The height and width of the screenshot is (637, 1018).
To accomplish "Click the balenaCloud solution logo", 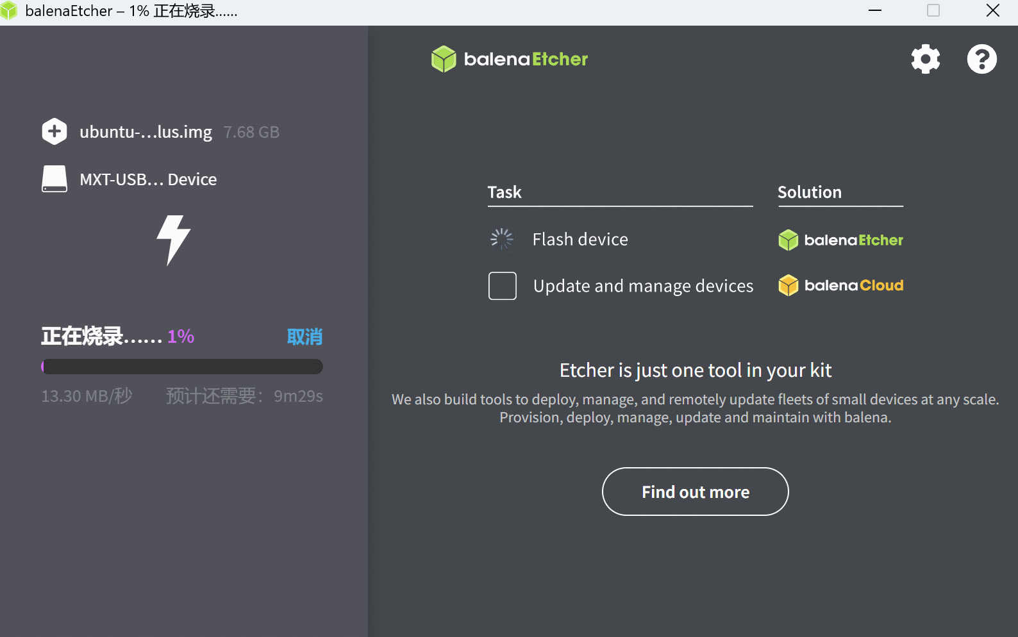I will (x=840, y=285).
